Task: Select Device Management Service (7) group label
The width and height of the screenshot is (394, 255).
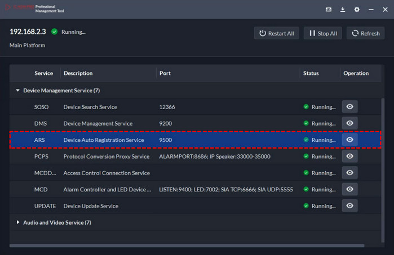Action: point(61,91)
